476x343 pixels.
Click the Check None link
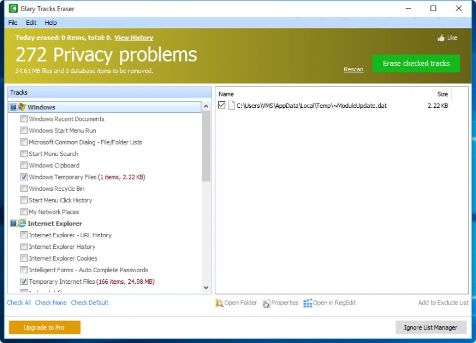(51, 303)
